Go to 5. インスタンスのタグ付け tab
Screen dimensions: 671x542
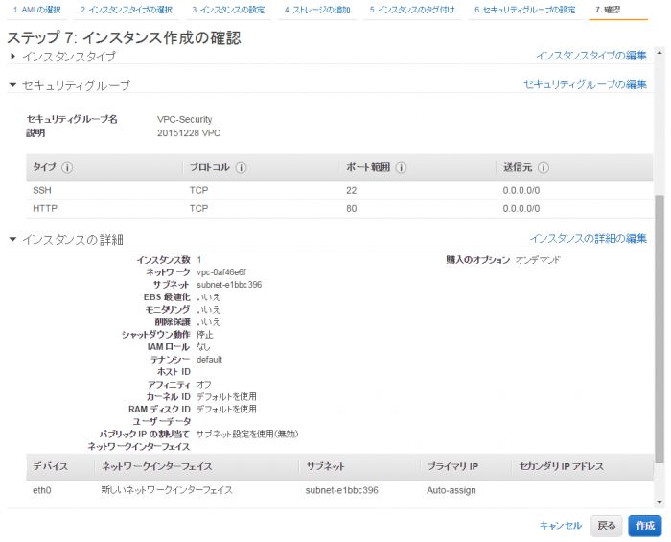pos(412,10)
